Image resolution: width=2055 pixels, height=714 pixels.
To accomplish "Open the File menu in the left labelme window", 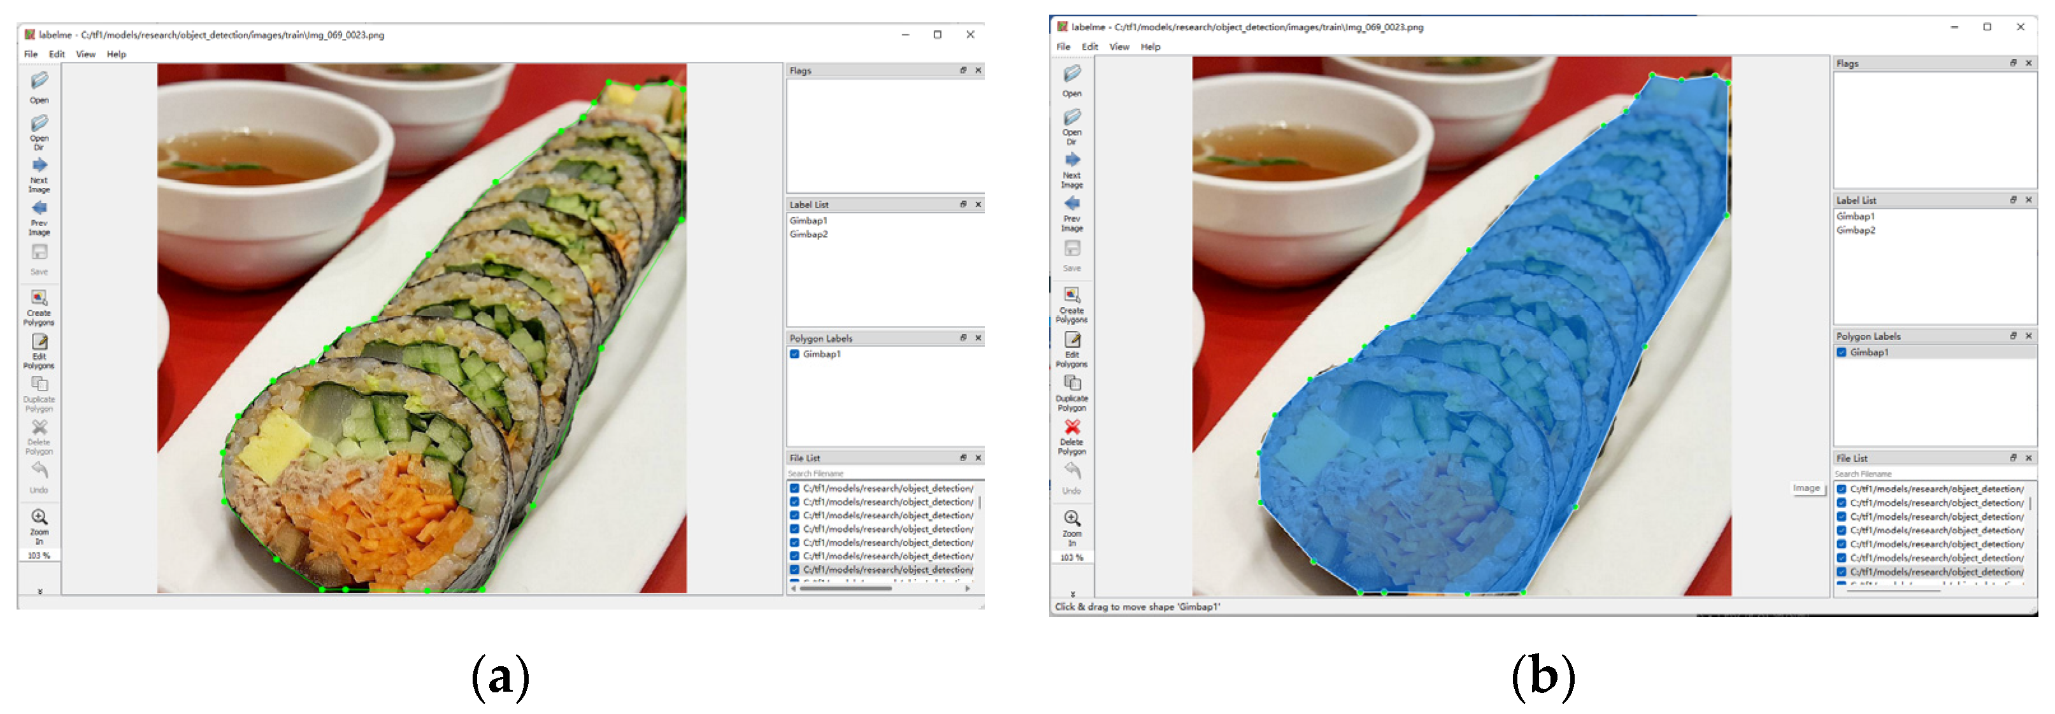I will point(31,54).
